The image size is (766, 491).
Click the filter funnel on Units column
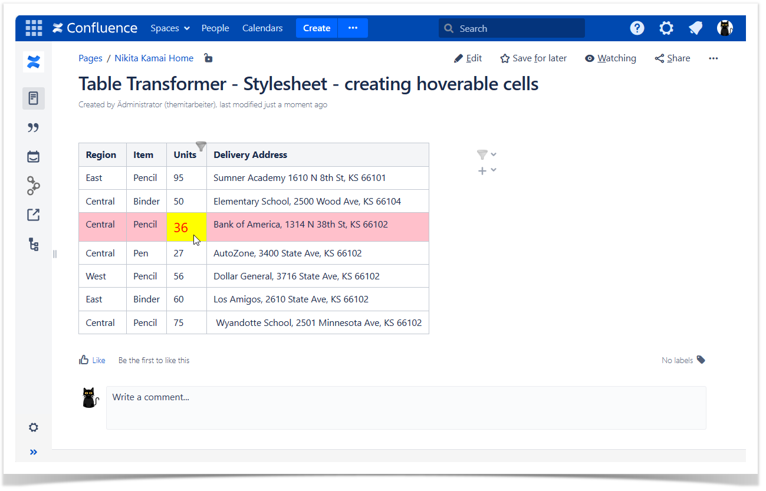201,146
